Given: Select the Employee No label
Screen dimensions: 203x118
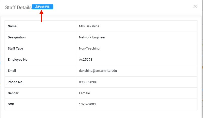Looking at the screenshot, I should (x=17, y=60).
